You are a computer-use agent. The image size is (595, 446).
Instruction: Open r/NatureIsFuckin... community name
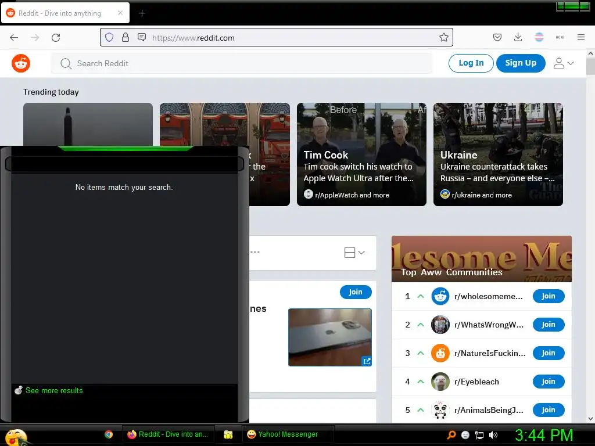[490, 353]
